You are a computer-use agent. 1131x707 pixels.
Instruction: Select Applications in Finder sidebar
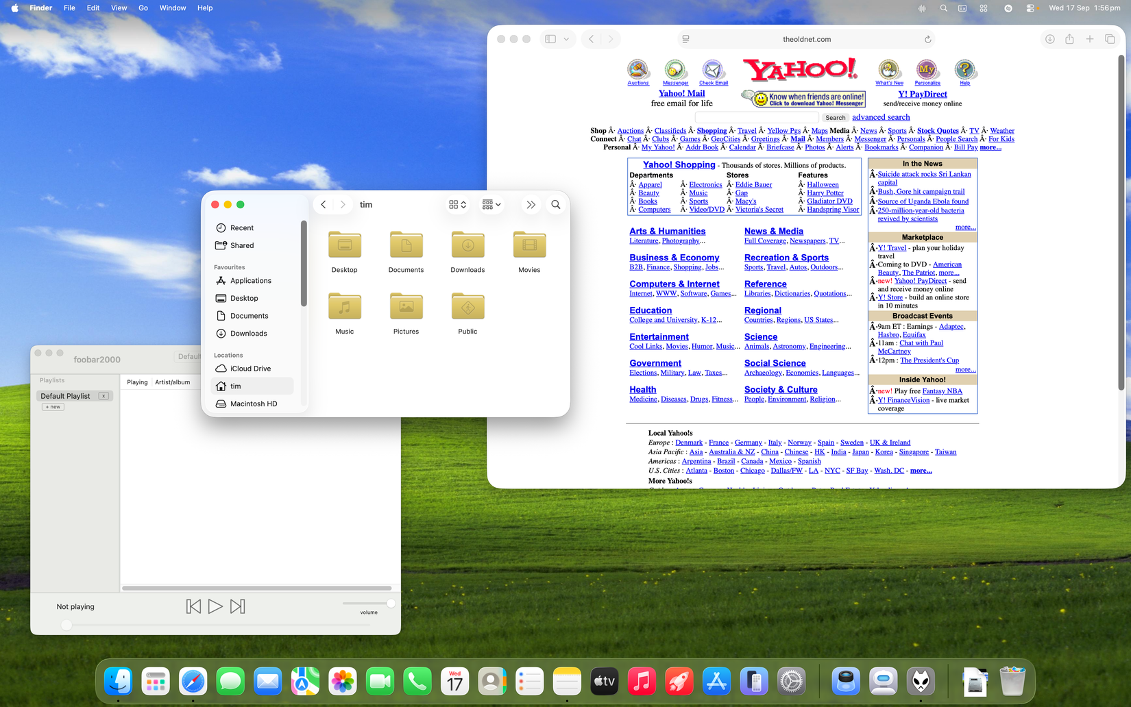coord(252,281)
